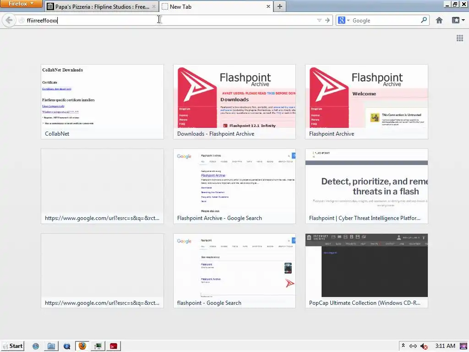Open the red Flashpoint taskbar icon

click(x=114, y=346)
